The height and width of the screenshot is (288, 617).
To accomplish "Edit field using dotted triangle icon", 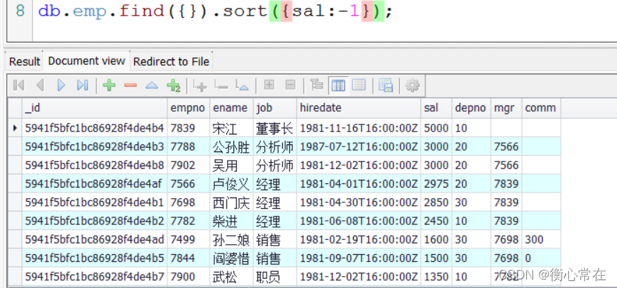I will pyautogui.click(x=243, y=85).
